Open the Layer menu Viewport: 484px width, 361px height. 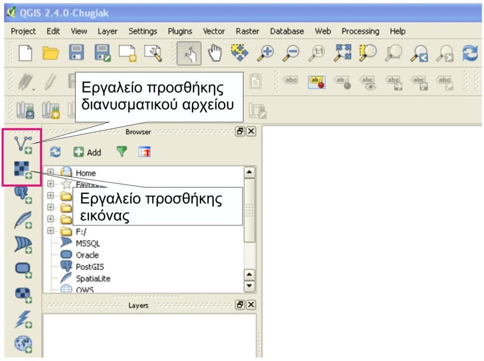(x=107, y=31)
